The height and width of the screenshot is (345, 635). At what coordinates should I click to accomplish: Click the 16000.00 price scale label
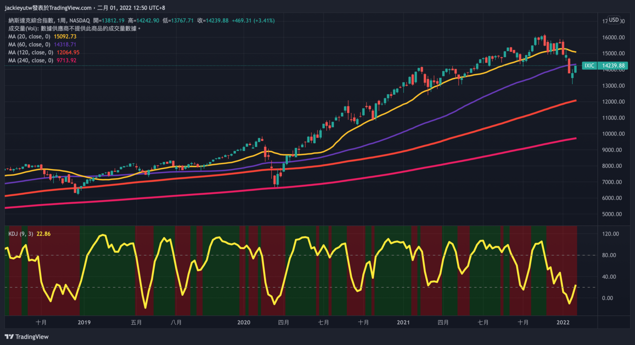[613, 37]
